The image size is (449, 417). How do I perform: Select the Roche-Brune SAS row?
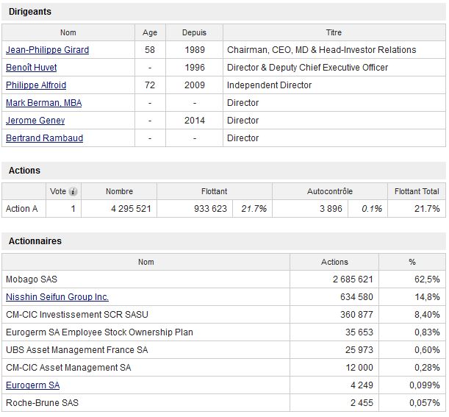pyautogui.click(x=223, y=403)
